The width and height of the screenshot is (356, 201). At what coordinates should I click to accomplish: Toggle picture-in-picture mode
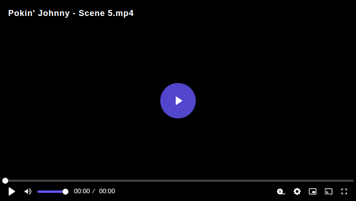[x=313, y=191]
